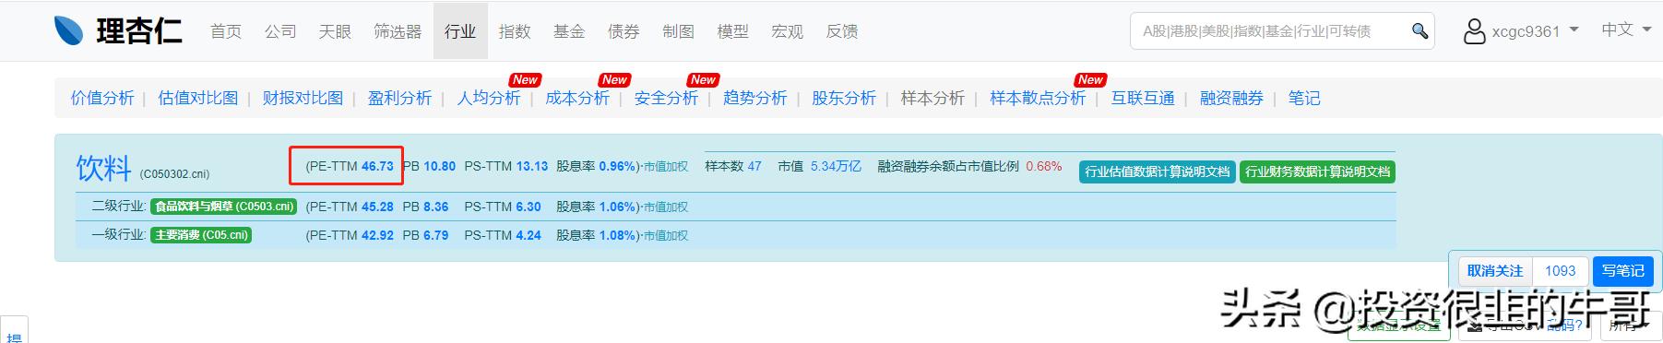This screenshot has width=1663, height=343.
Task: Select the 行业 navigation tab
Action: point(460,31)
